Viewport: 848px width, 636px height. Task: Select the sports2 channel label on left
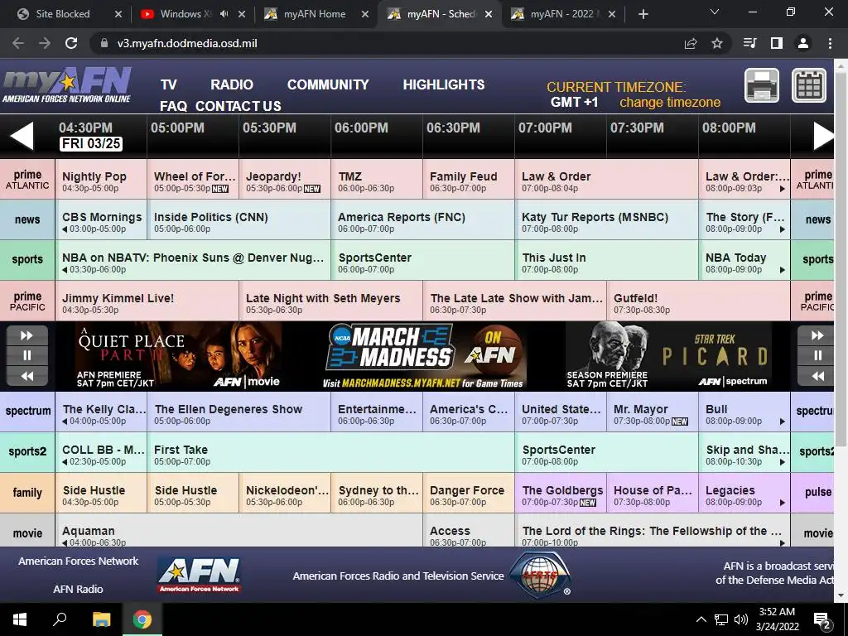click(27, 451)
